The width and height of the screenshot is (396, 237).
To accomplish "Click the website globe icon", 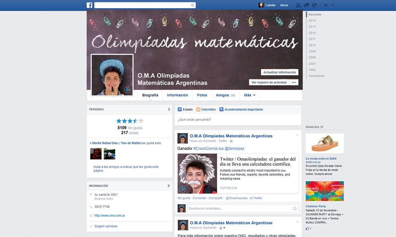I will pos(91,216).
